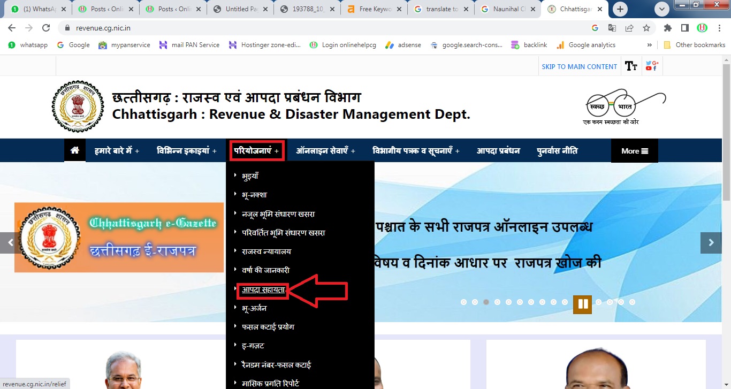Open the share page icon in address bar
Viewport: 731px width, 389px height.
click(629, 28)
